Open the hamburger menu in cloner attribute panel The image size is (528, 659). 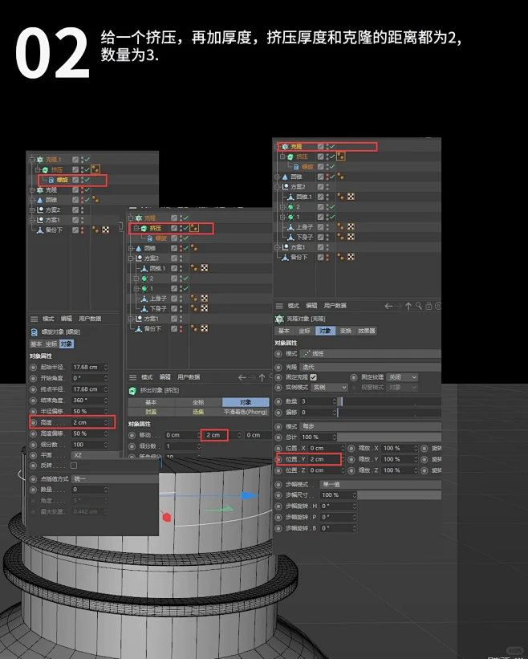click(x=279, y=306)
